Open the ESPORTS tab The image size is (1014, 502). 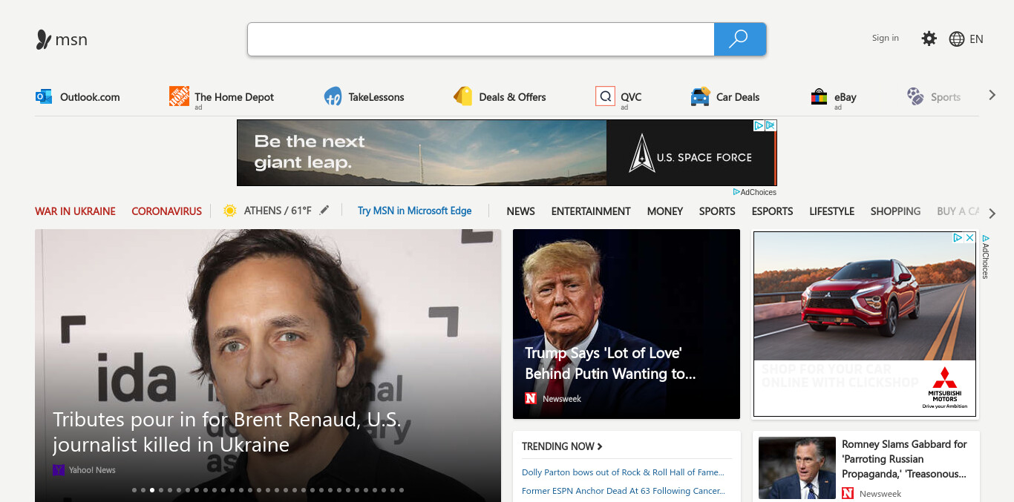[x=772, y=211]
